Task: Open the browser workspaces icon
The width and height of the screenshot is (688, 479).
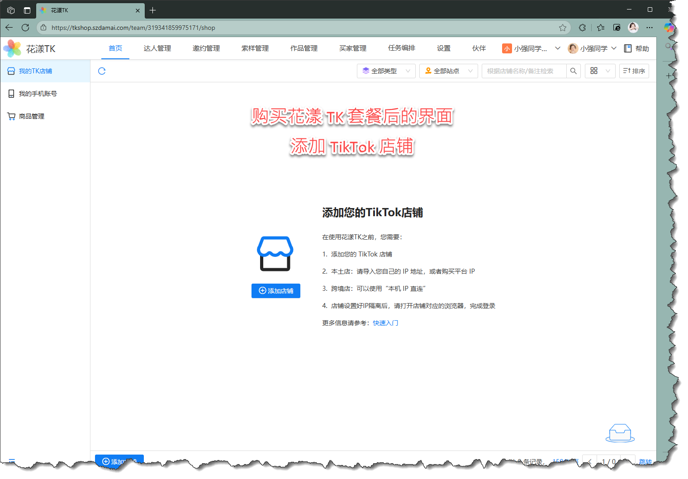Action: coord(11,10)
